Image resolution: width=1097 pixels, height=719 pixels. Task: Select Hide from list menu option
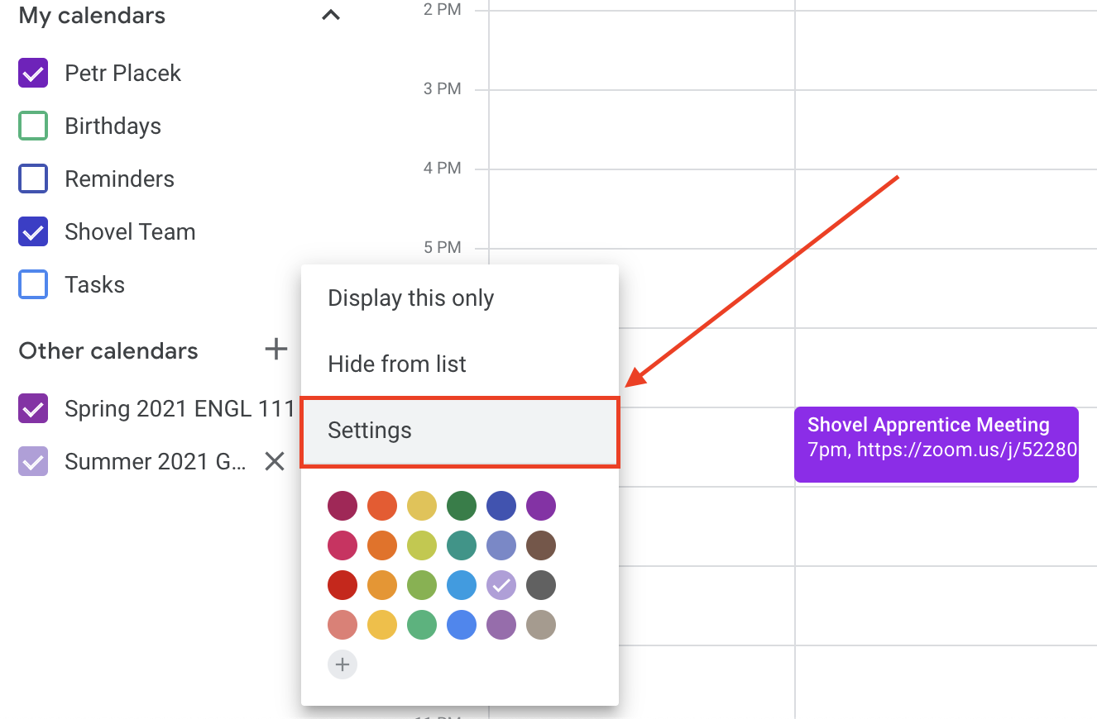point(460,364)
